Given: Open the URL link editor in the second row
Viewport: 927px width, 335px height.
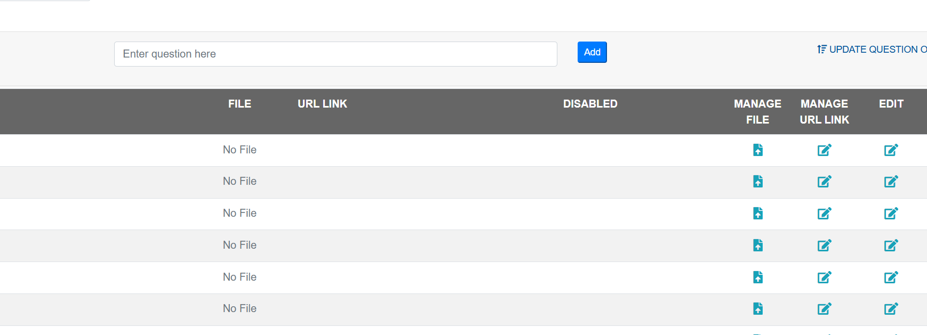Looking at the screenshot, I should (x=824, y=182).
